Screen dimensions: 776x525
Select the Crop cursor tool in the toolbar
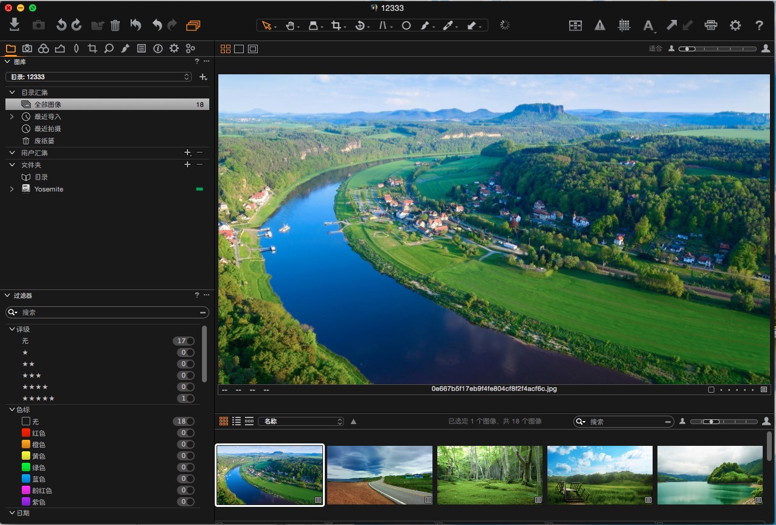tap(336, 25)
